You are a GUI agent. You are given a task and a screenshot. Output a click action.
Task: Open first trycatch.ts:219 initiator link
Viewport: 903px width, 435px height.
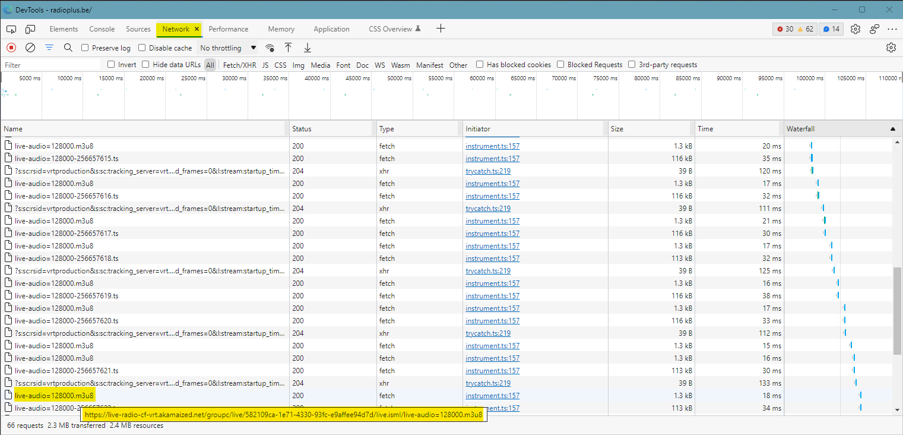point(488,171)
